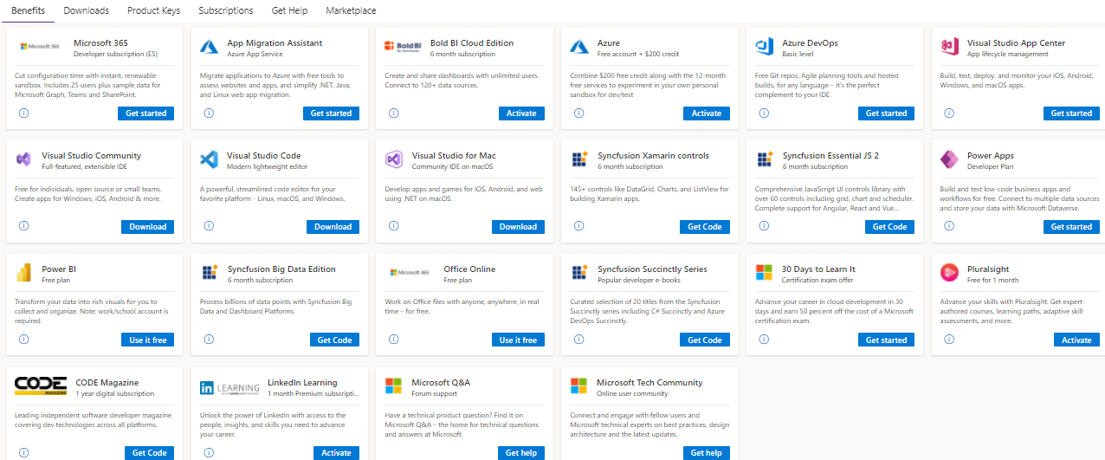This screenshot has width=1105, height=460.
Task: Open info icon on Pluralsight card
Action: click(950, 340)
